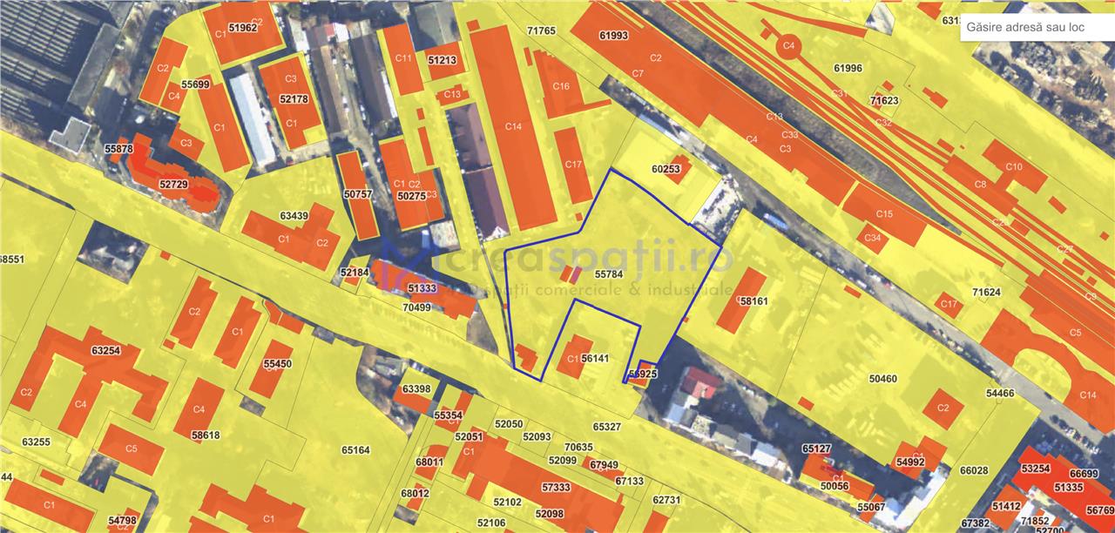1115x533 pixels.
Task: Select parcel 63439
Action: tap(294, 216)
